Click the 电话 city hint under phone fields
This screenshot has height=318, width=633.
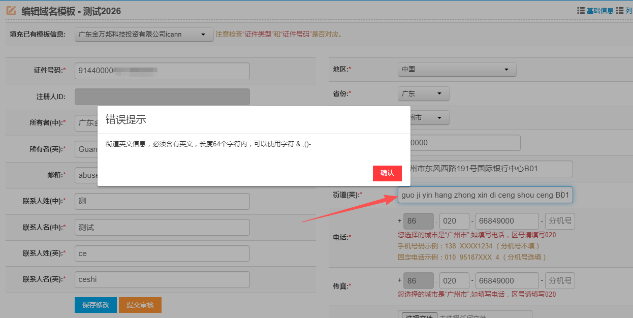tap(477, 235)
